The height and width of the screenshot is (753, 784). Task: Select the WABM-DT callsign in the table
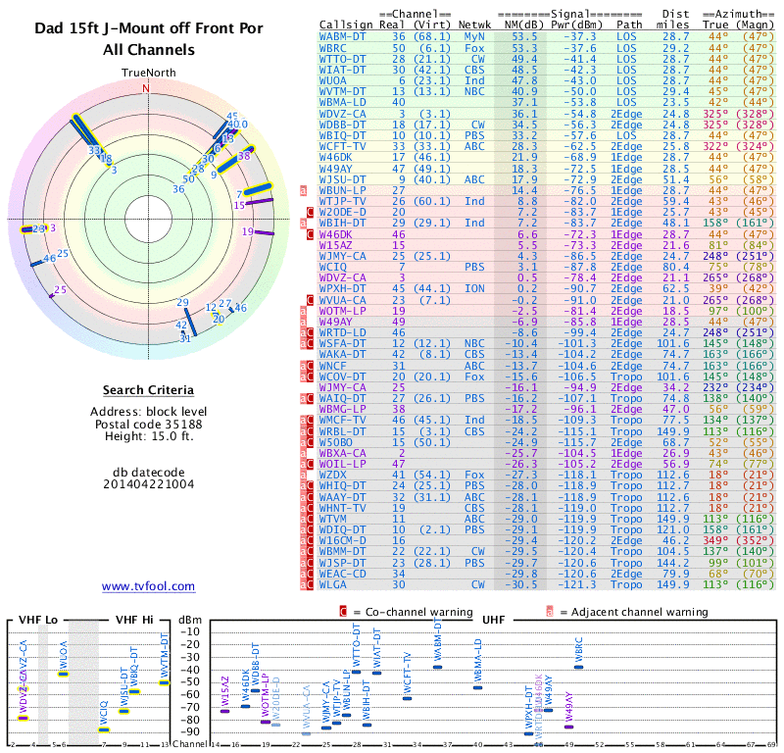pyautogui.click(x=344, y=35)
